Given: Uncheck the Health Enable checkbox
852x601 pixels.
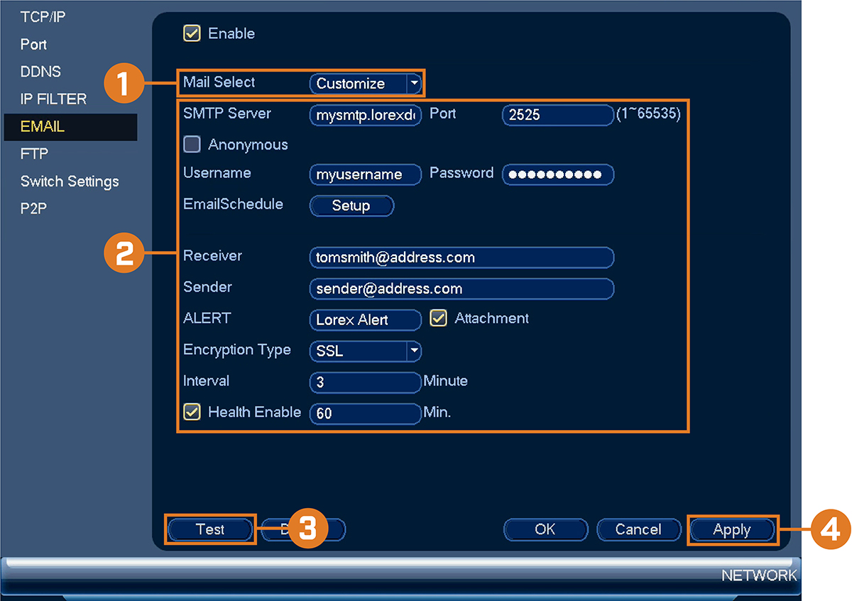Looking at the screenshot, I should (192, 412).
